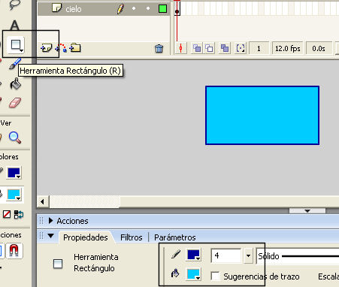Select the Rectangle tool in toolbox
Image resolution: width=339 pixels, height=287 pixels.
coord(17,45)
